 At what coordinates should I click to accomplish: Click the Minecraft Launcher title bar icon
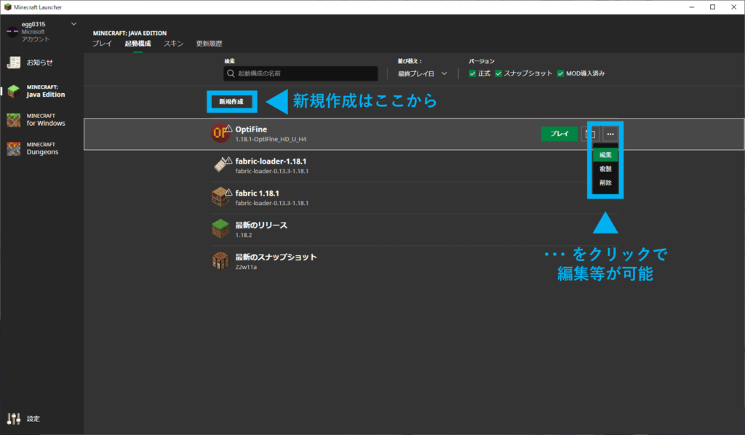[7, 7]
